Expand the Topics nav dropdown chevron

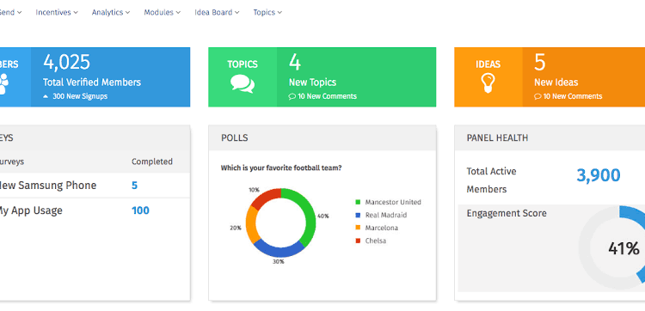point(279,13)
